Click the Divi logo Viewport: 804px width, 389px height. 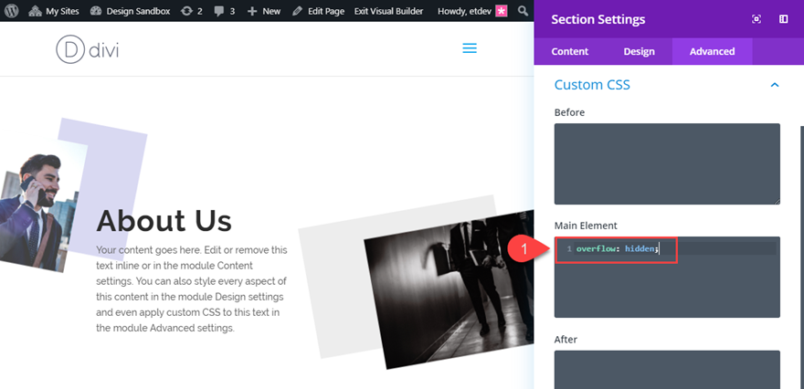point(87,49)
